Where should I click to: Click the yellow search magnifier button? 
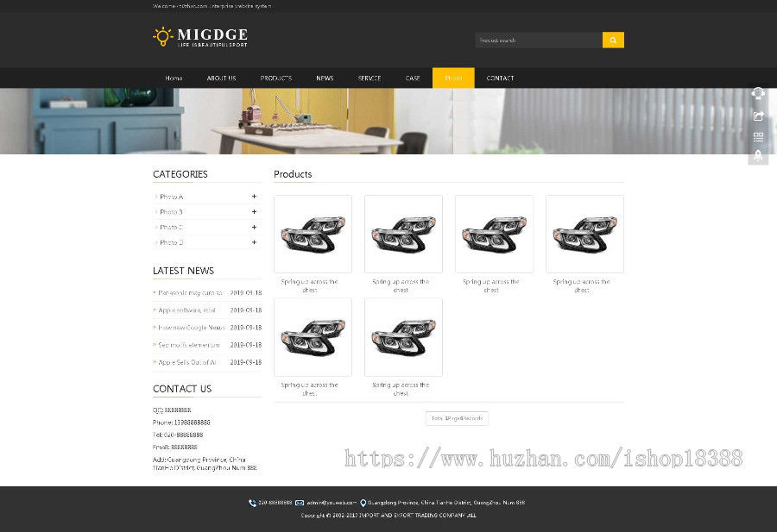point(613,40)
